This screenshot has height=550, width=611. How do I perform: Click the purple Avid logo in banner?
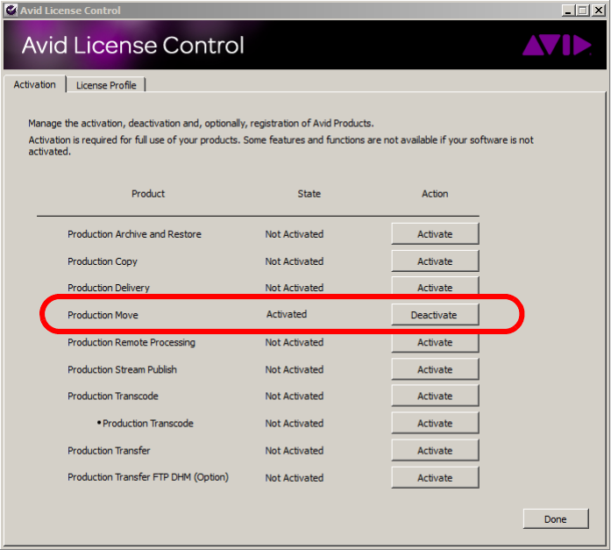[x=557, y=45]
